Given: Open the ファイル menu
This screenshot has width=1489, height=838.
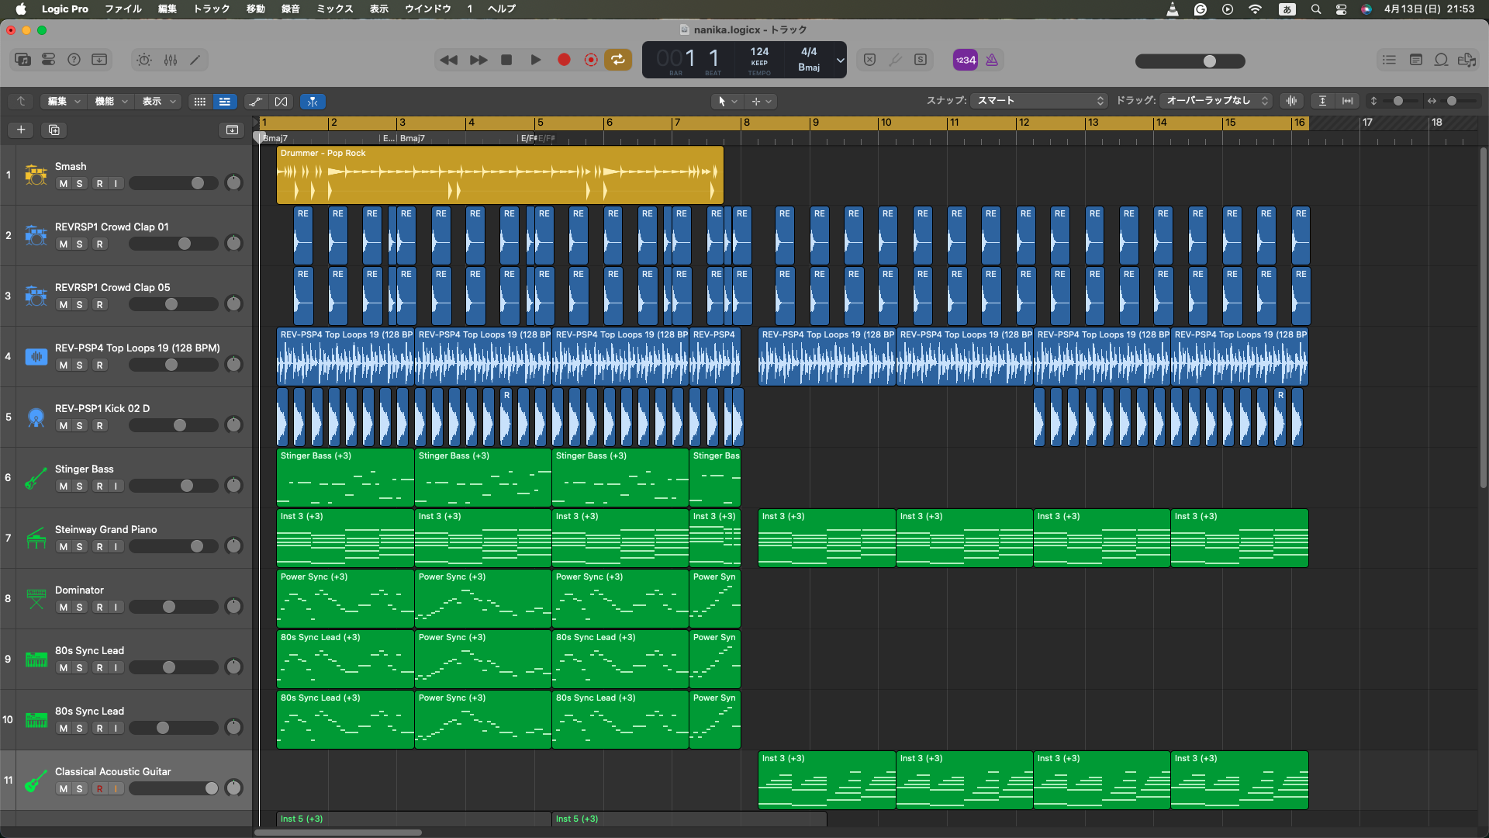Looking at the screenshot, I should pyautogui.click(x=123, y=9).
